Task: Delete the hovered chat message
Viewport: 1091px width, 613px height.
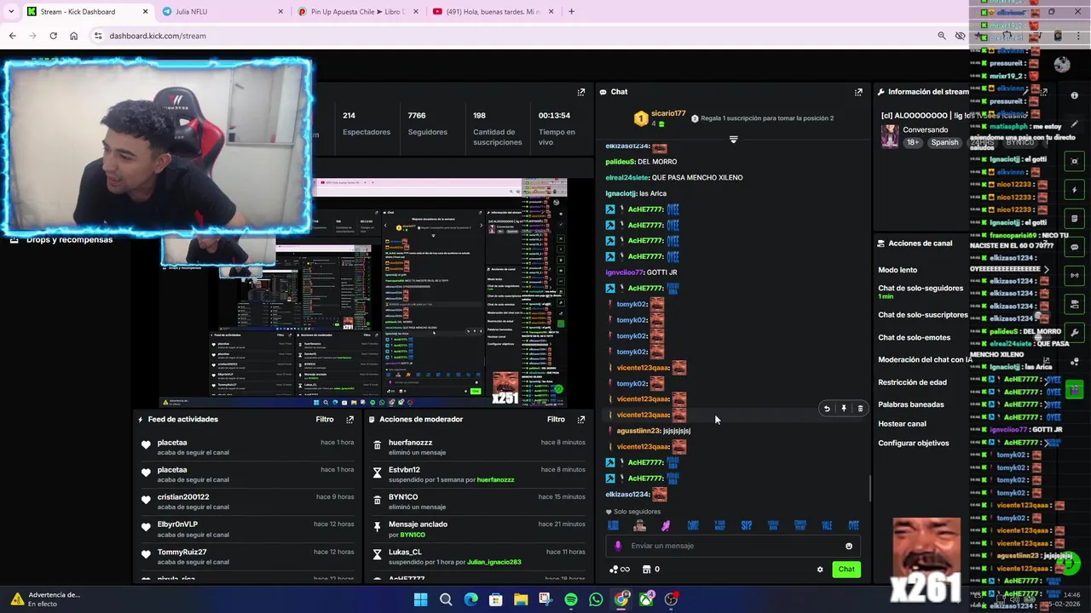Action: coord(860,409)
